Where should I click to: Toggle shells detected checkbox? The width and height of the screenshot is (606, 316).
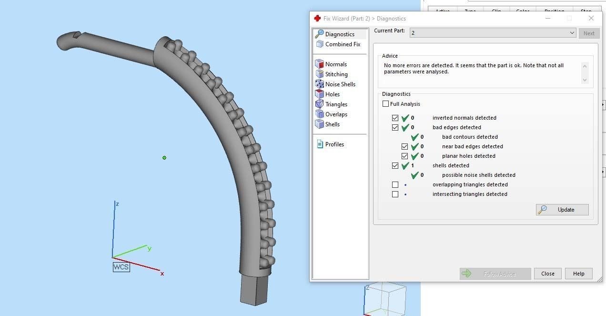coord(395,165)
